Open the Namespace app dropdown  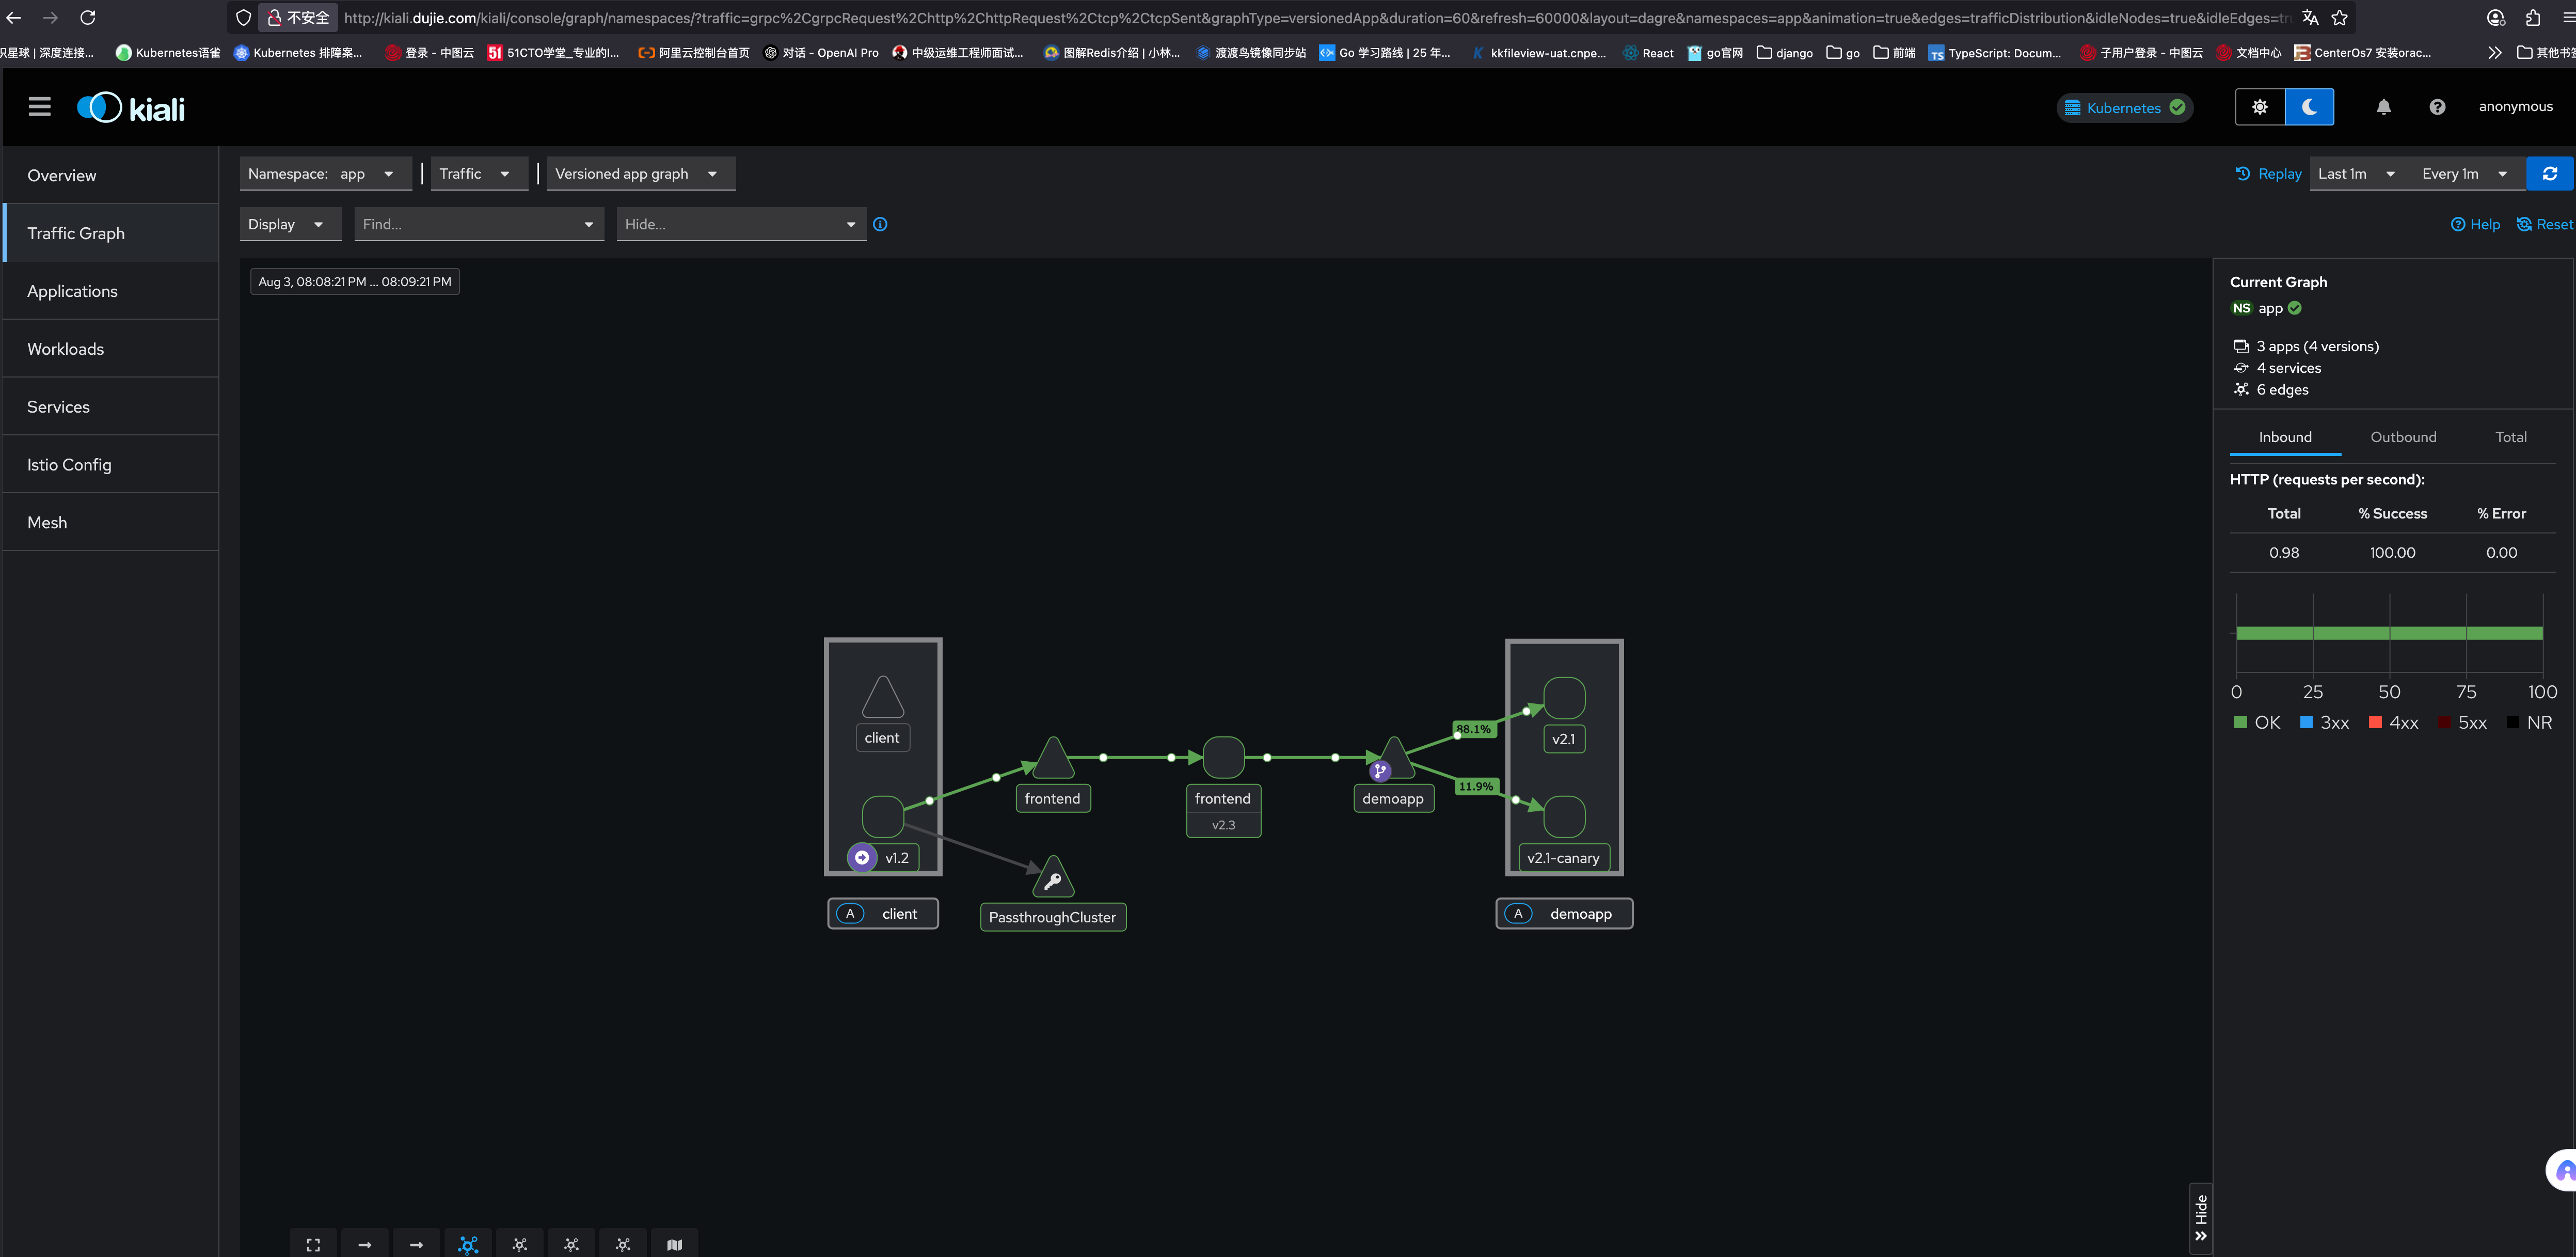pos(326,174)
